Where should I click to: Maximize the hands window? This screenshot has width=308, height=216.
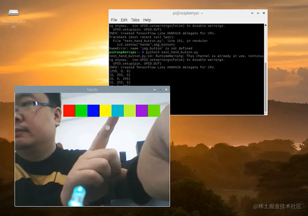pyautogui.click(x=160, y=90)
